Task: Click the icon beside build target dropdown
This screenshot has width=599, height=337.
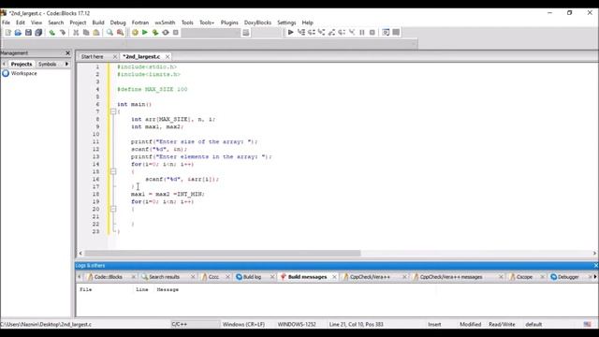Action: [x=245, y=33]
